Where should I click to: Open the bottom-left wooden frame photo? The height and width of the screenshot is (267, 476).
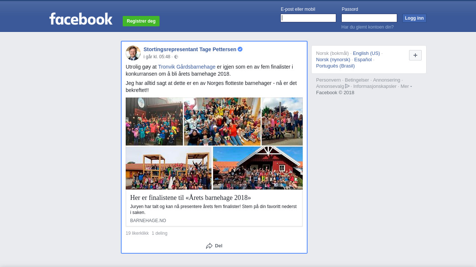[x=168, y=168]
